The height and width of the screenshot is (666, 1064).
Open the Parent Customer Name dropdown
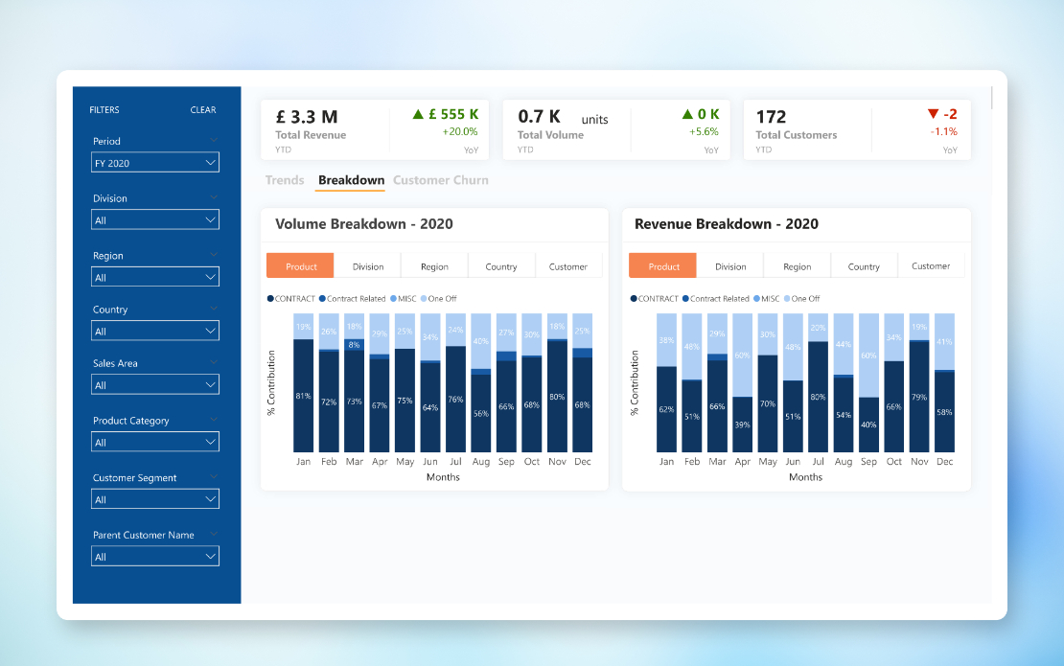pos(154,556)
